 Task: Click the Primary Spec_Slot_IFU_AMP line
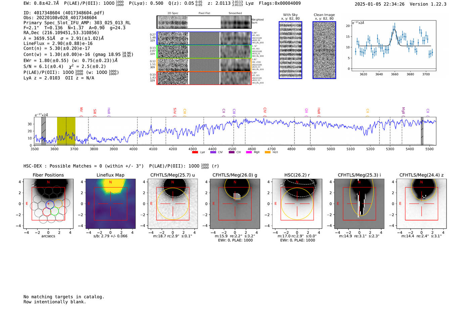[x=77, y=23]
